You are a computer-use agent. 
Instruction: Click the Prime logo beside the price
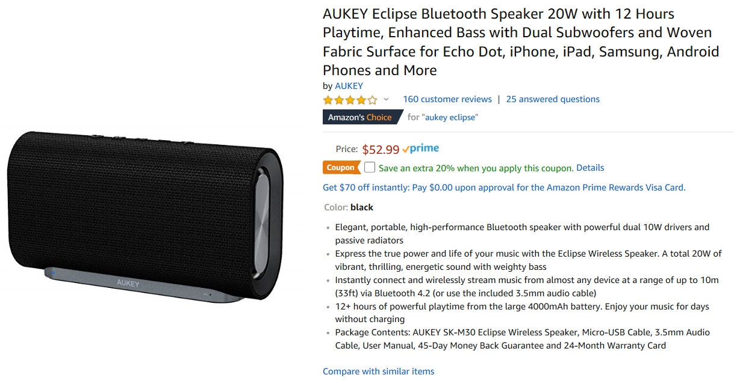421,149
